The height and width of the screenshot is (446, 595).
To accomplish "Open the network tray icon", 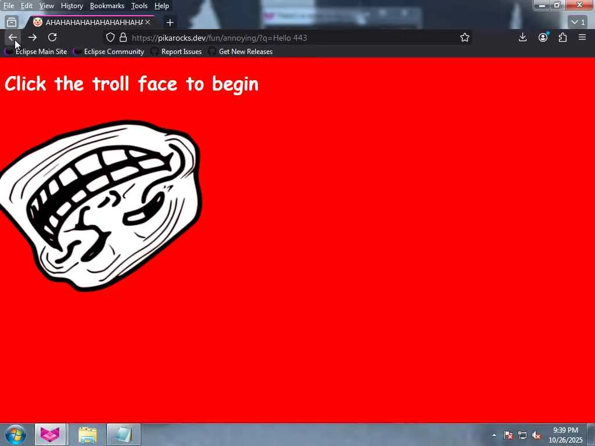I will (x=522, y=435).
